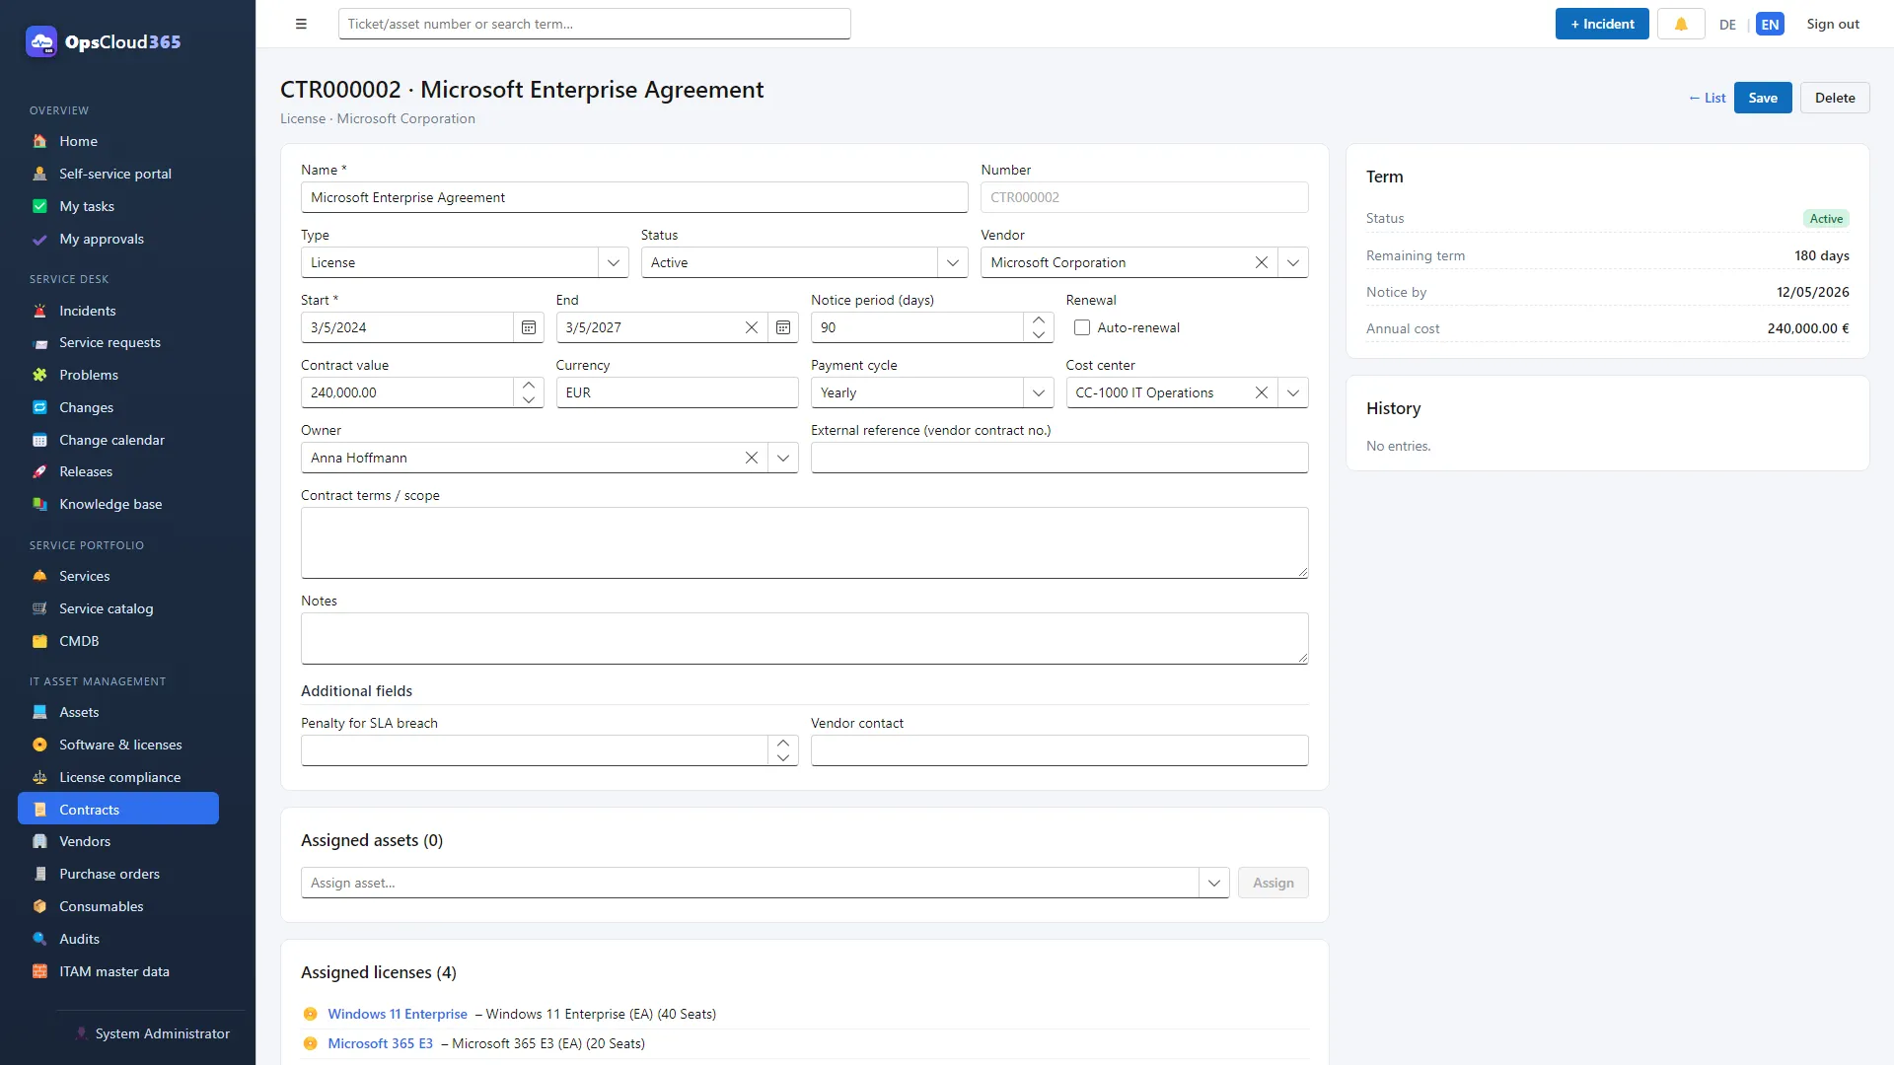Click the Audits magnifier icon
Screen dimensions: 1894x1065
(39, 939)
